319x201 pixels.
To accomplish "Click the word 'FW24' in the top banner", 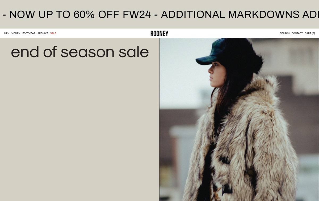I will tap(137, 14).
